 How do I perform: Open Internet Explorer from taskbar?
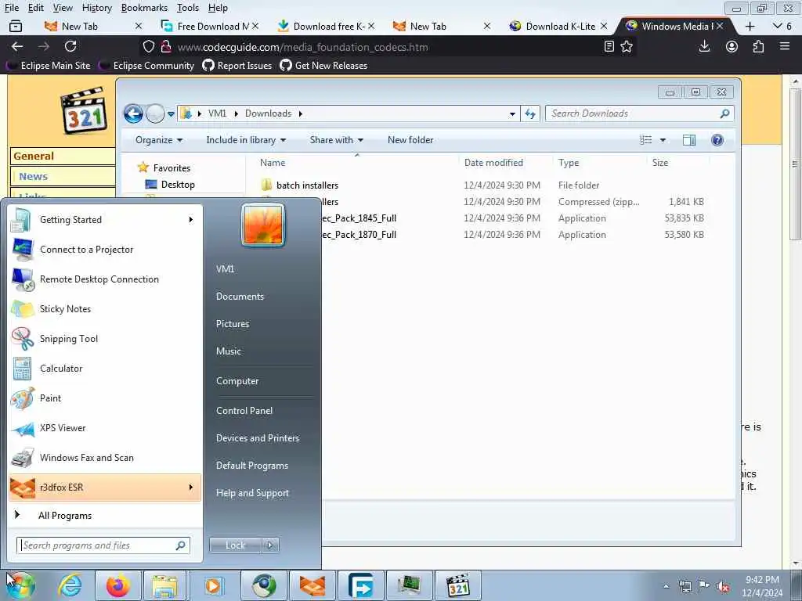tap(70, 585)
